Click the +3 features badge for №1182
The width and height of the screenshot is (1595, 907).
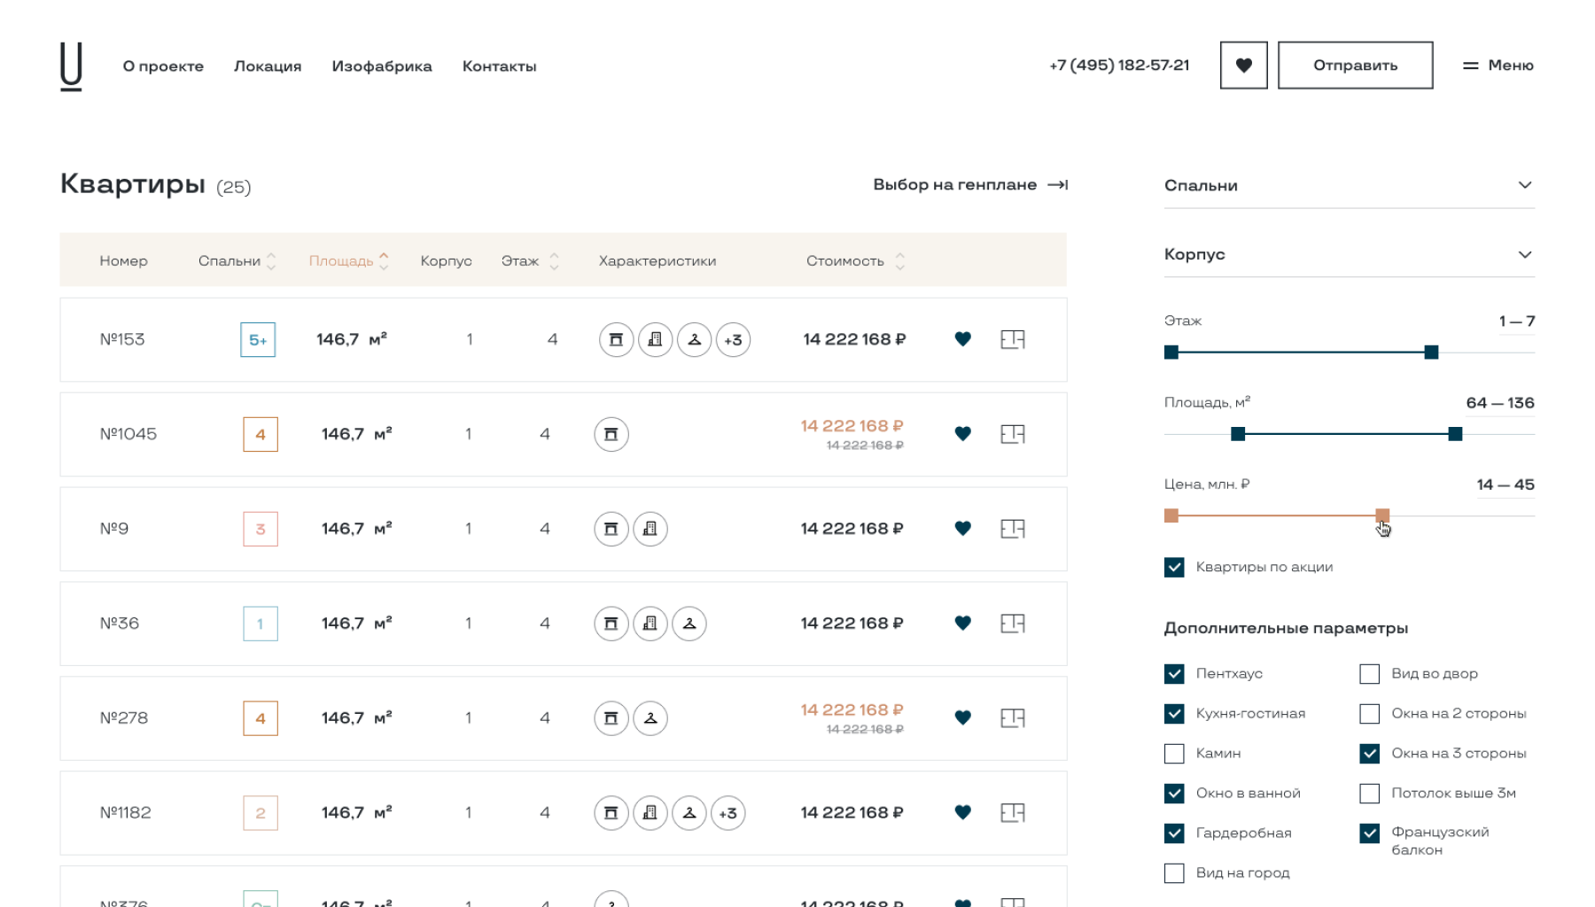click(x=727, y=813)
